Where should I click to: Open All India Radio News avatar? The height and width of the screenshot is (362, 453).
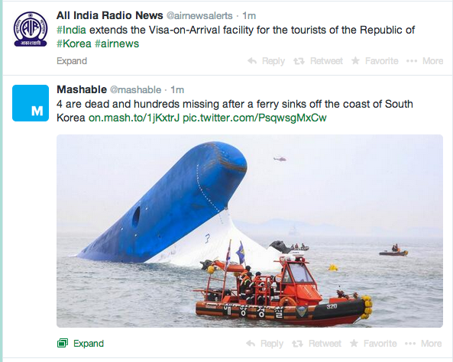[x=31, y=29]
